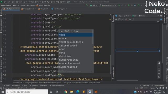Viewport: 168px width, 94px height.
Task: Open the Component Tree side panel
Action: click(x=113, y=73)
